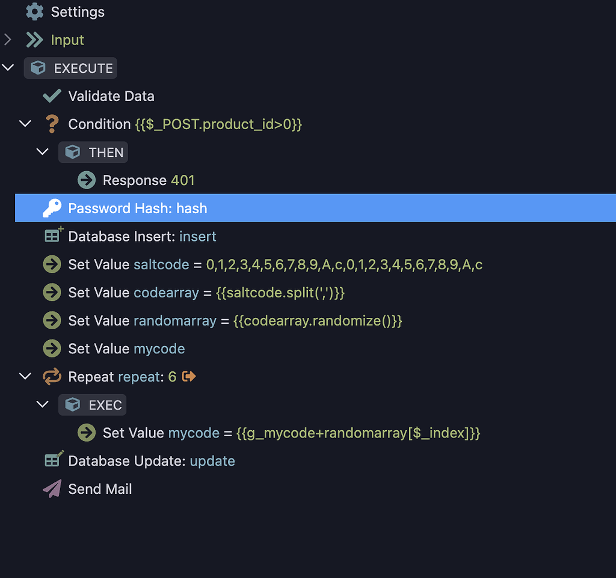Select the Password Hash key icon
616x578 pixels.
click(52, 208)
